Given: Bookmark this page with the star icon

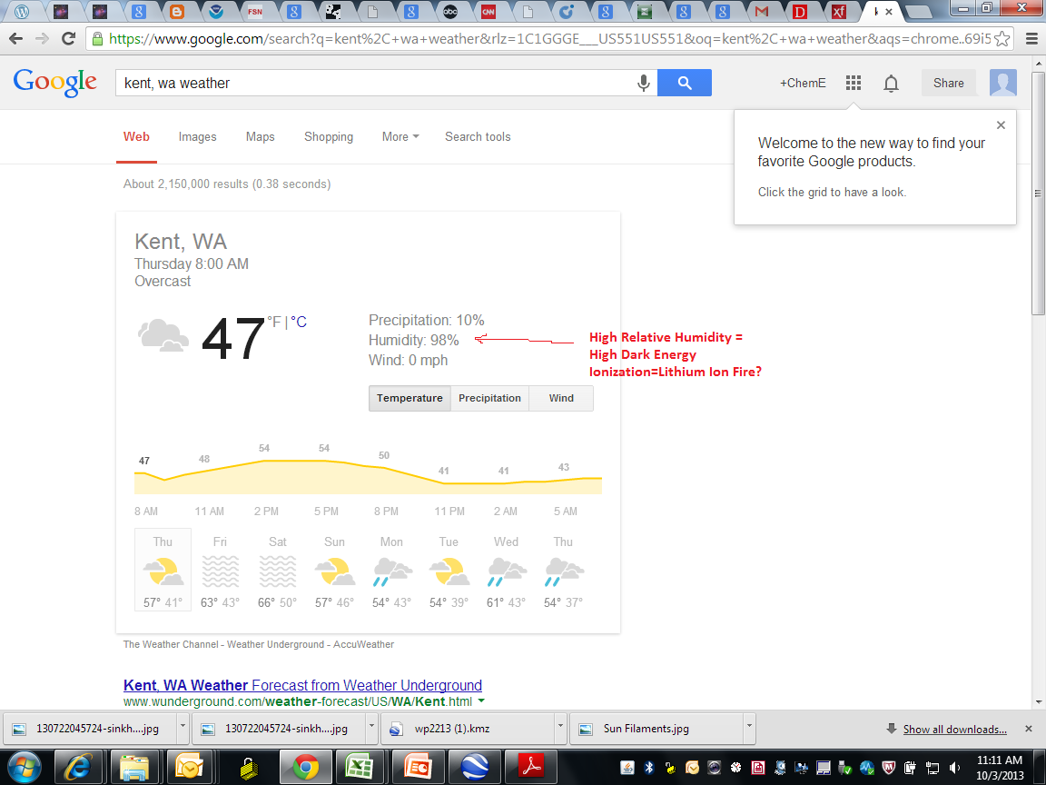Looking at the screenshot, I should coord(1002,39).
